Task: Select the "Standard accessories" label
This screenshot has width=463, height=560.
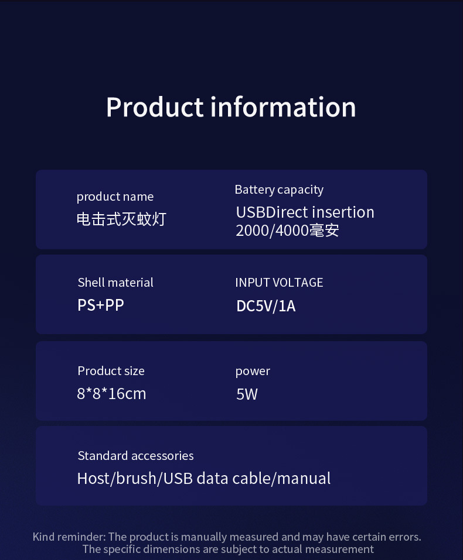Action: pyautogui.click(x=135, y=456)
